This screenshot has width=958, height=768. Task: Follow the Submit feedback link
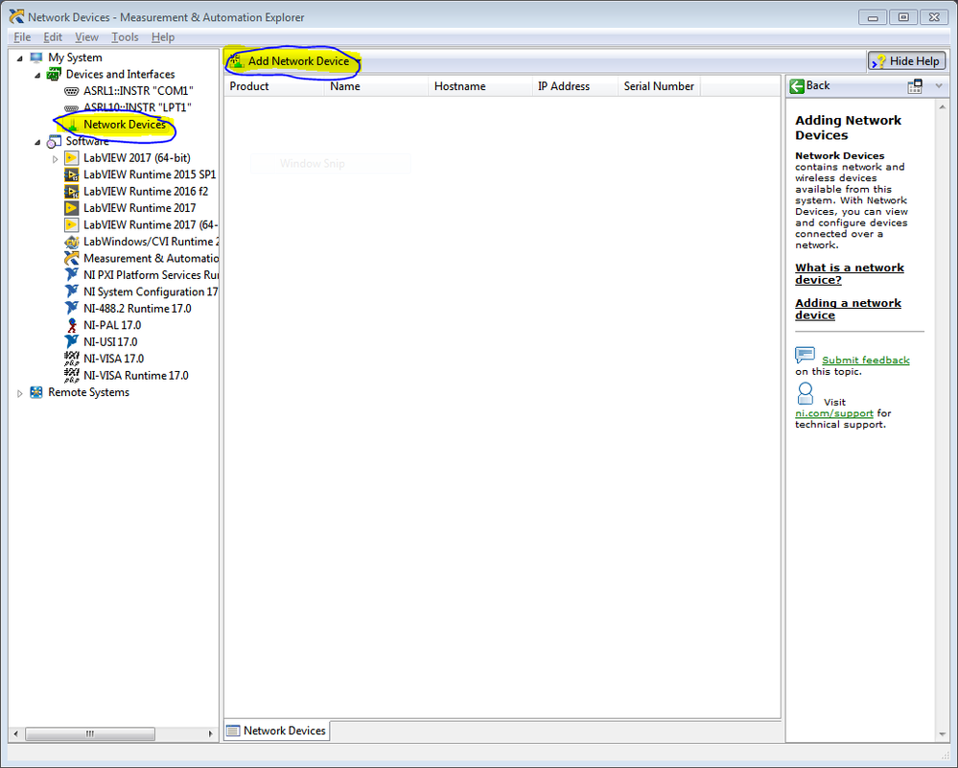point(866,361)
